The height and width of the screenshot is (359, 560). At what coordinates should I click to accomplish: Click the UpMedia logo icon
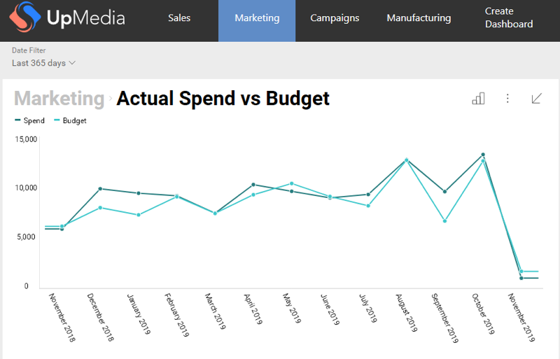[22, 18]
